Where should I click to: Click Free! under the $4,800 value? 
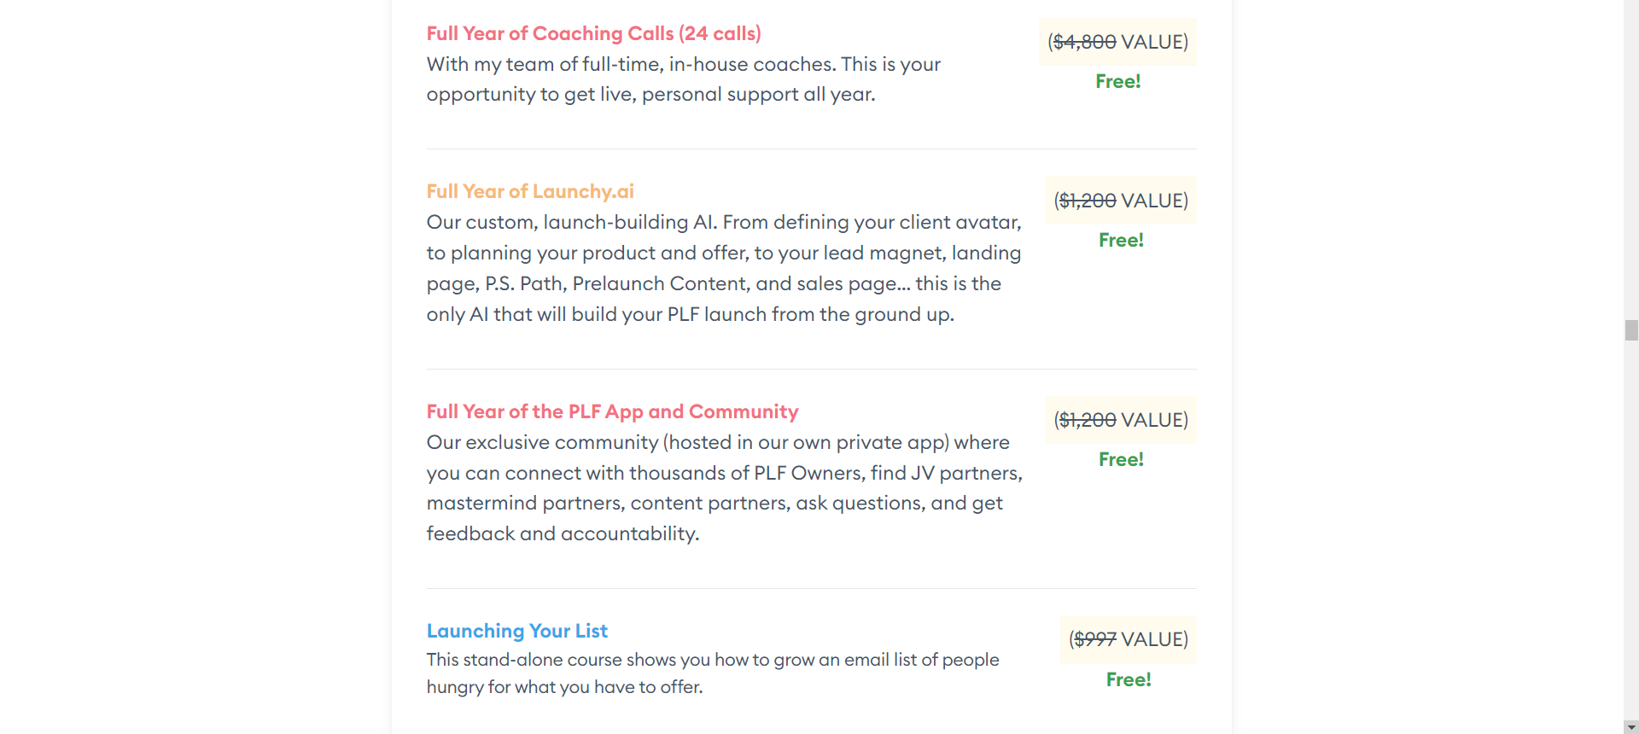click(x=1117, y=81)
